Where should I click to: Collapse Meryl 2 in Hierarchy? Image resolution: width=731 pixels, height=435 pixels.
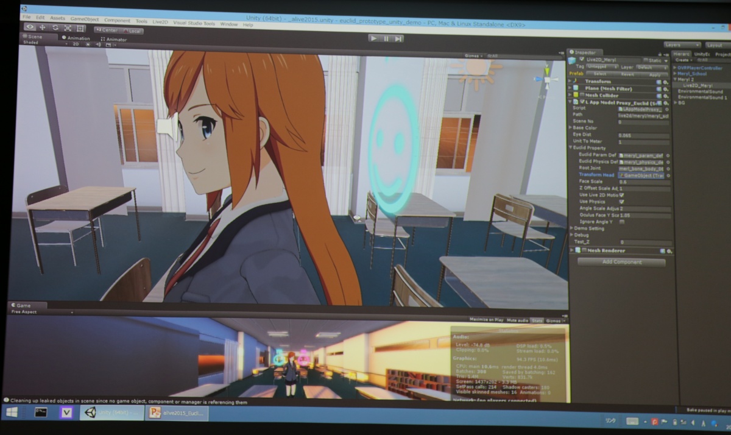675,79
